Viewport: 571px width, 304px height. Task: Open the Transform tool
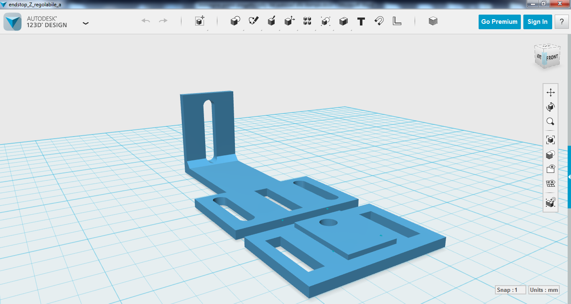[x=200, y=21]
